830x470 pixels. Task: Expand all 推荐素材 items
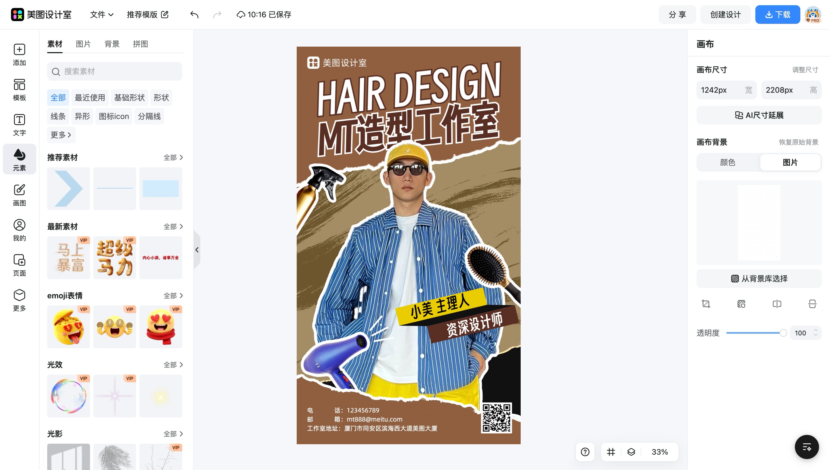(173, 157)
